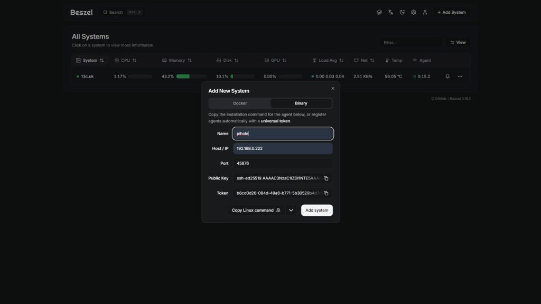
Task: Open the three-dot menu for 13c.uk
Action: tap(460, 77)
